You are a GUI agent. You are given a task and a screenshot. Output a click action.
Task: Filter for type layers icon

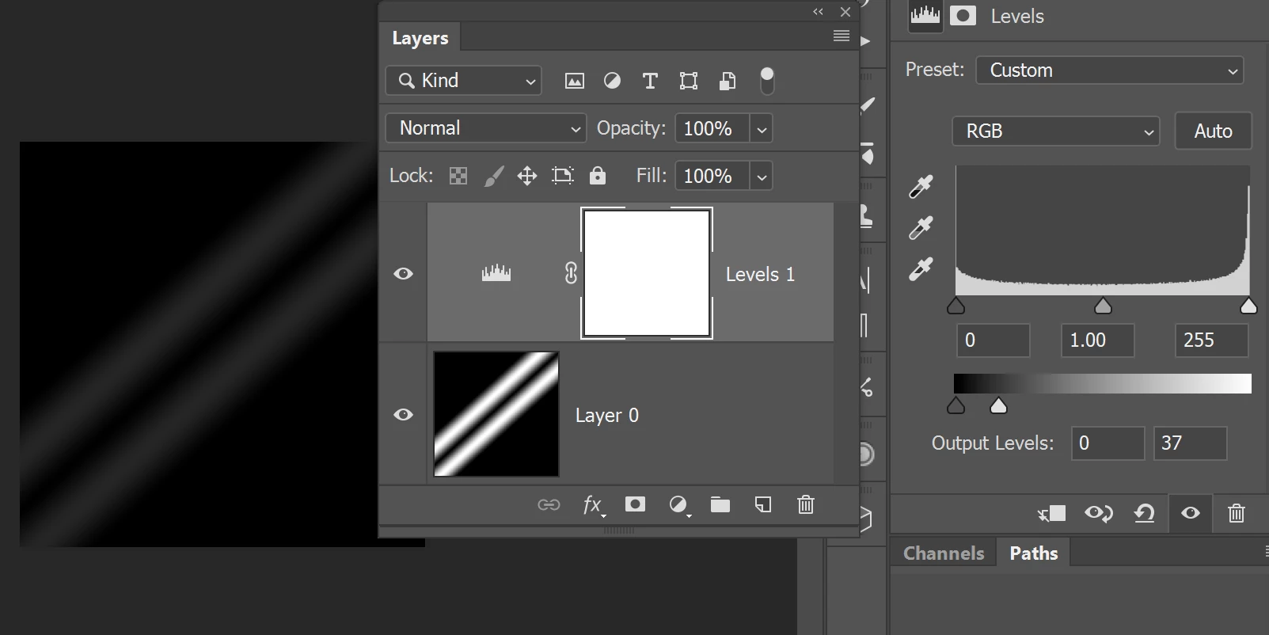650,81
